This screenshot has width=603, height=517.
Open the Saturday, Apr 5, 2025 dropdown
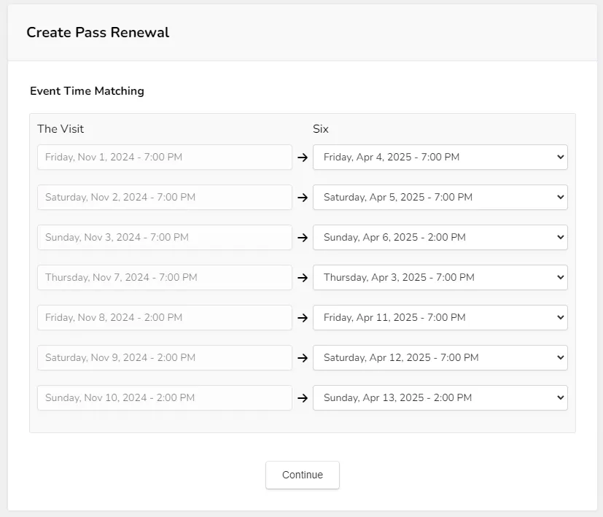(x=440, y=198)
